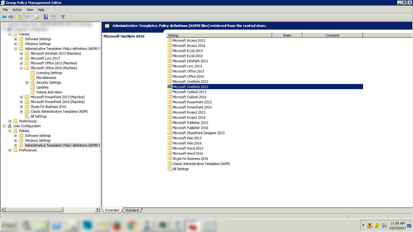Open the Help menu
413x232 pixels.
click(41, 10)
